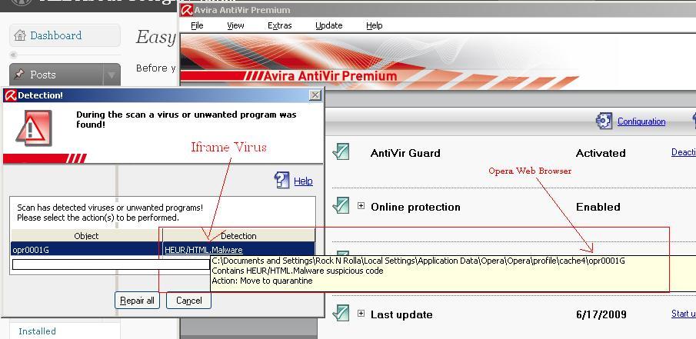
Task: Click the Avira umbrella icon in title bar
Action: point(187,10)
